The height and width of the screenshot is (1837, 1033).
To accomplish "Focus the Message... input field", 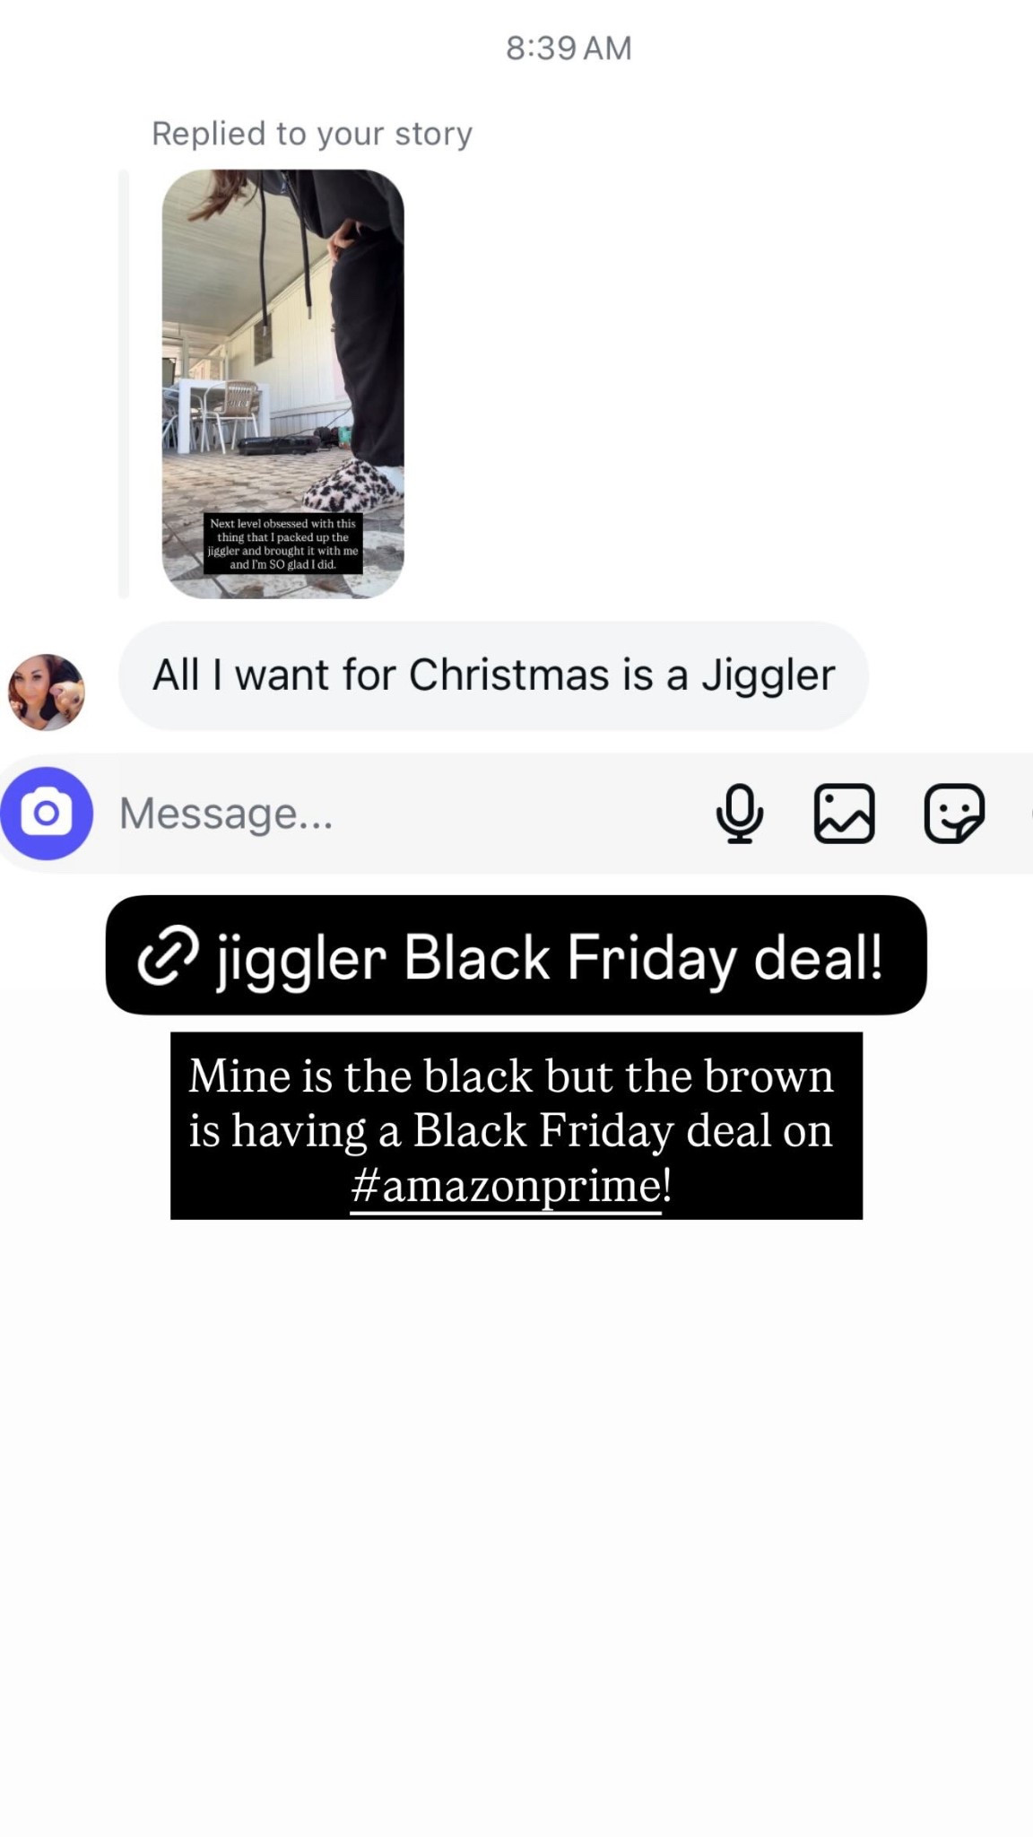I will (x=404, y=814).
